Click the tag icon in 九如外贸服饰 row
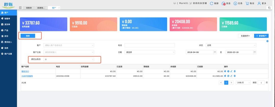 tap(225, 76)
